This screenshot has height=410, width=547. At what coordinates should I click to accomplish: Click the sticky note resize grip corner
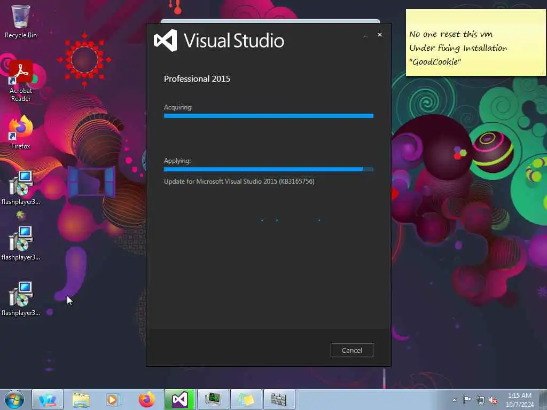543,73
